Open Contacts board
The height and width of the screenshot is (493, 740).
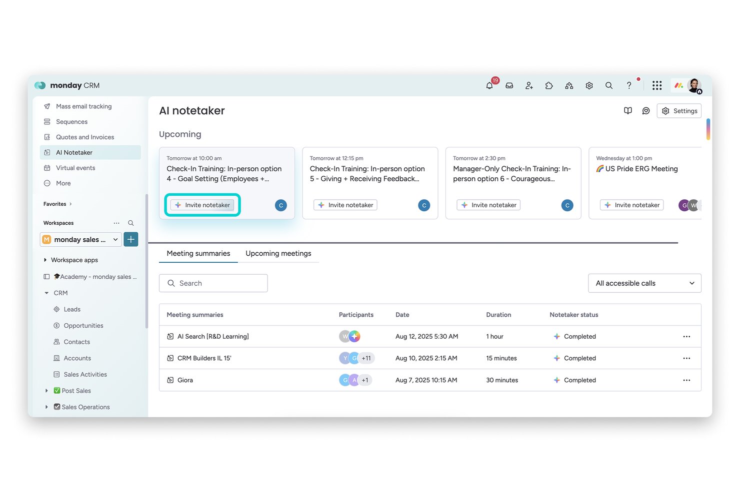[x=76, y=342]
